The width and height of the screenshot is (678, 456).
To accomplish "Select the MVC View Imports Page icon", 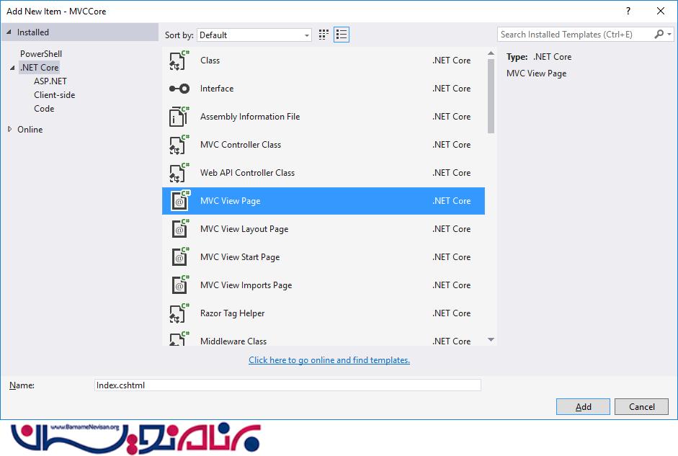I will point(179,285).
